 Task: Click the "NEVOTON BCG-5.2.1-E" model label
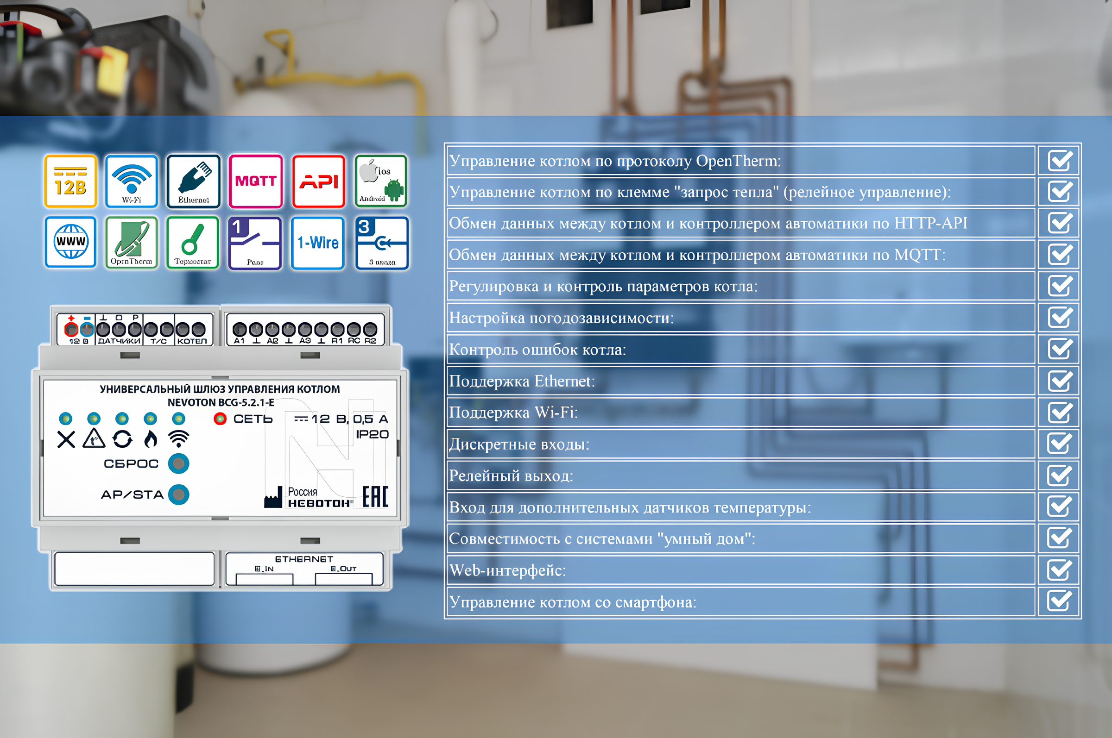pos(221,402)
